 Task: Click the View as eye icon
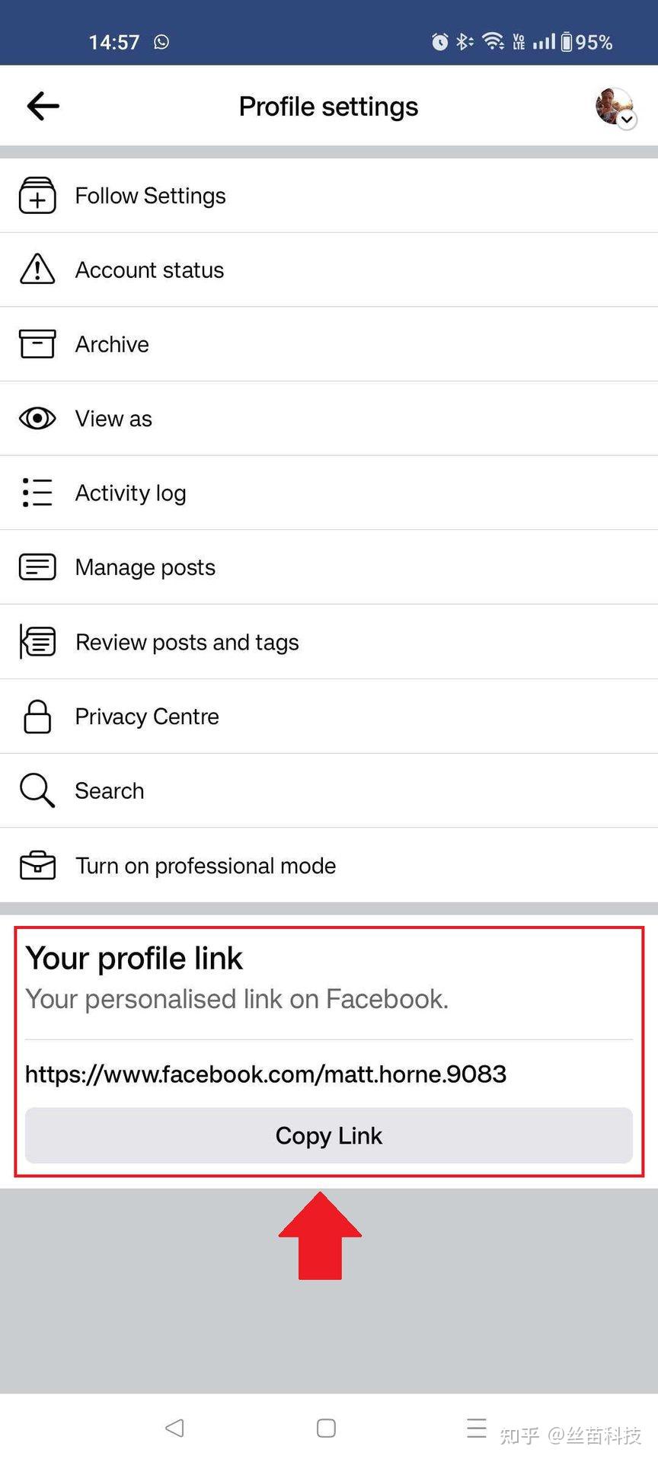37,418
